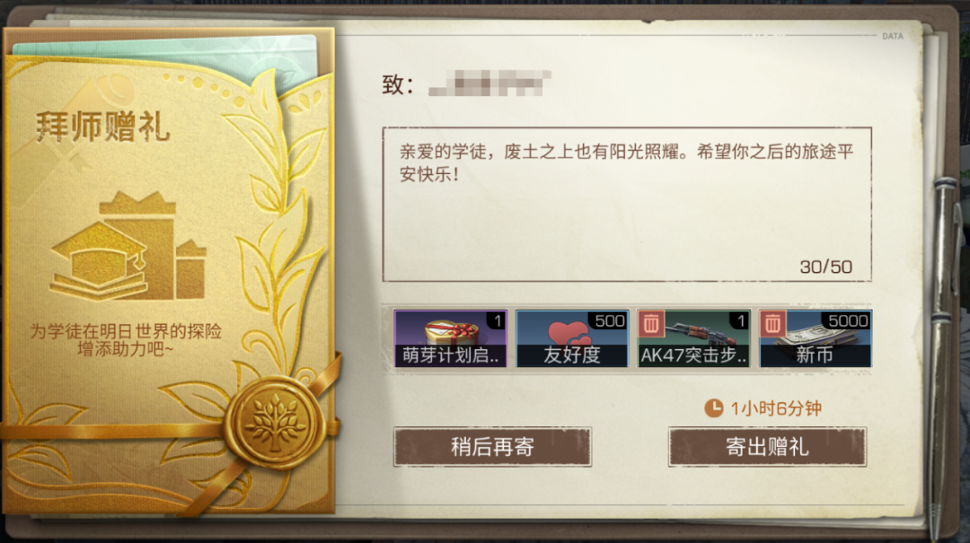The width and height of the screenshot is (970, 543).
Task: Click the 1小时6分钟 remaining time label
Action: tap(776, 408)
